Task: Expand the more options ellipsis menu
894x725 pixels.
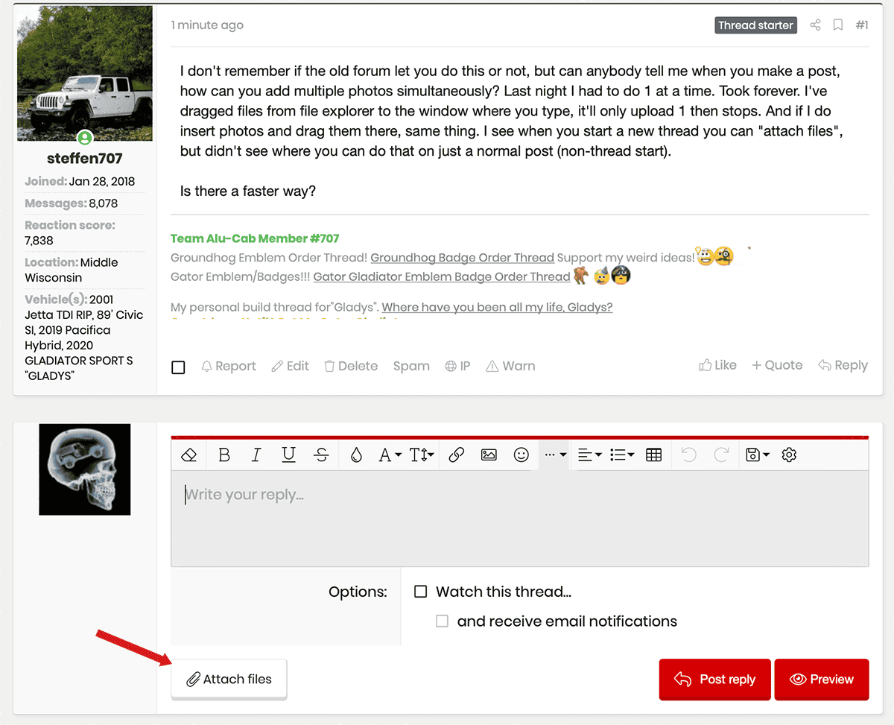Action: [555, 455]
